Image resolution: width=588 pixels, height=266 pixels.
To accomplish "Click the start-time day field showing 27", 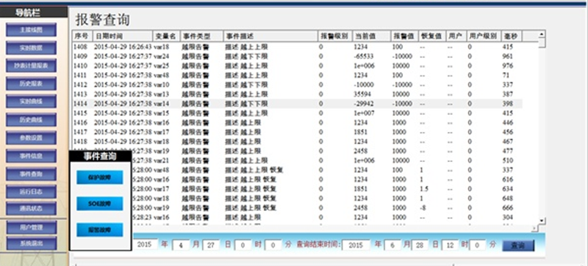I will pos(211,246).
